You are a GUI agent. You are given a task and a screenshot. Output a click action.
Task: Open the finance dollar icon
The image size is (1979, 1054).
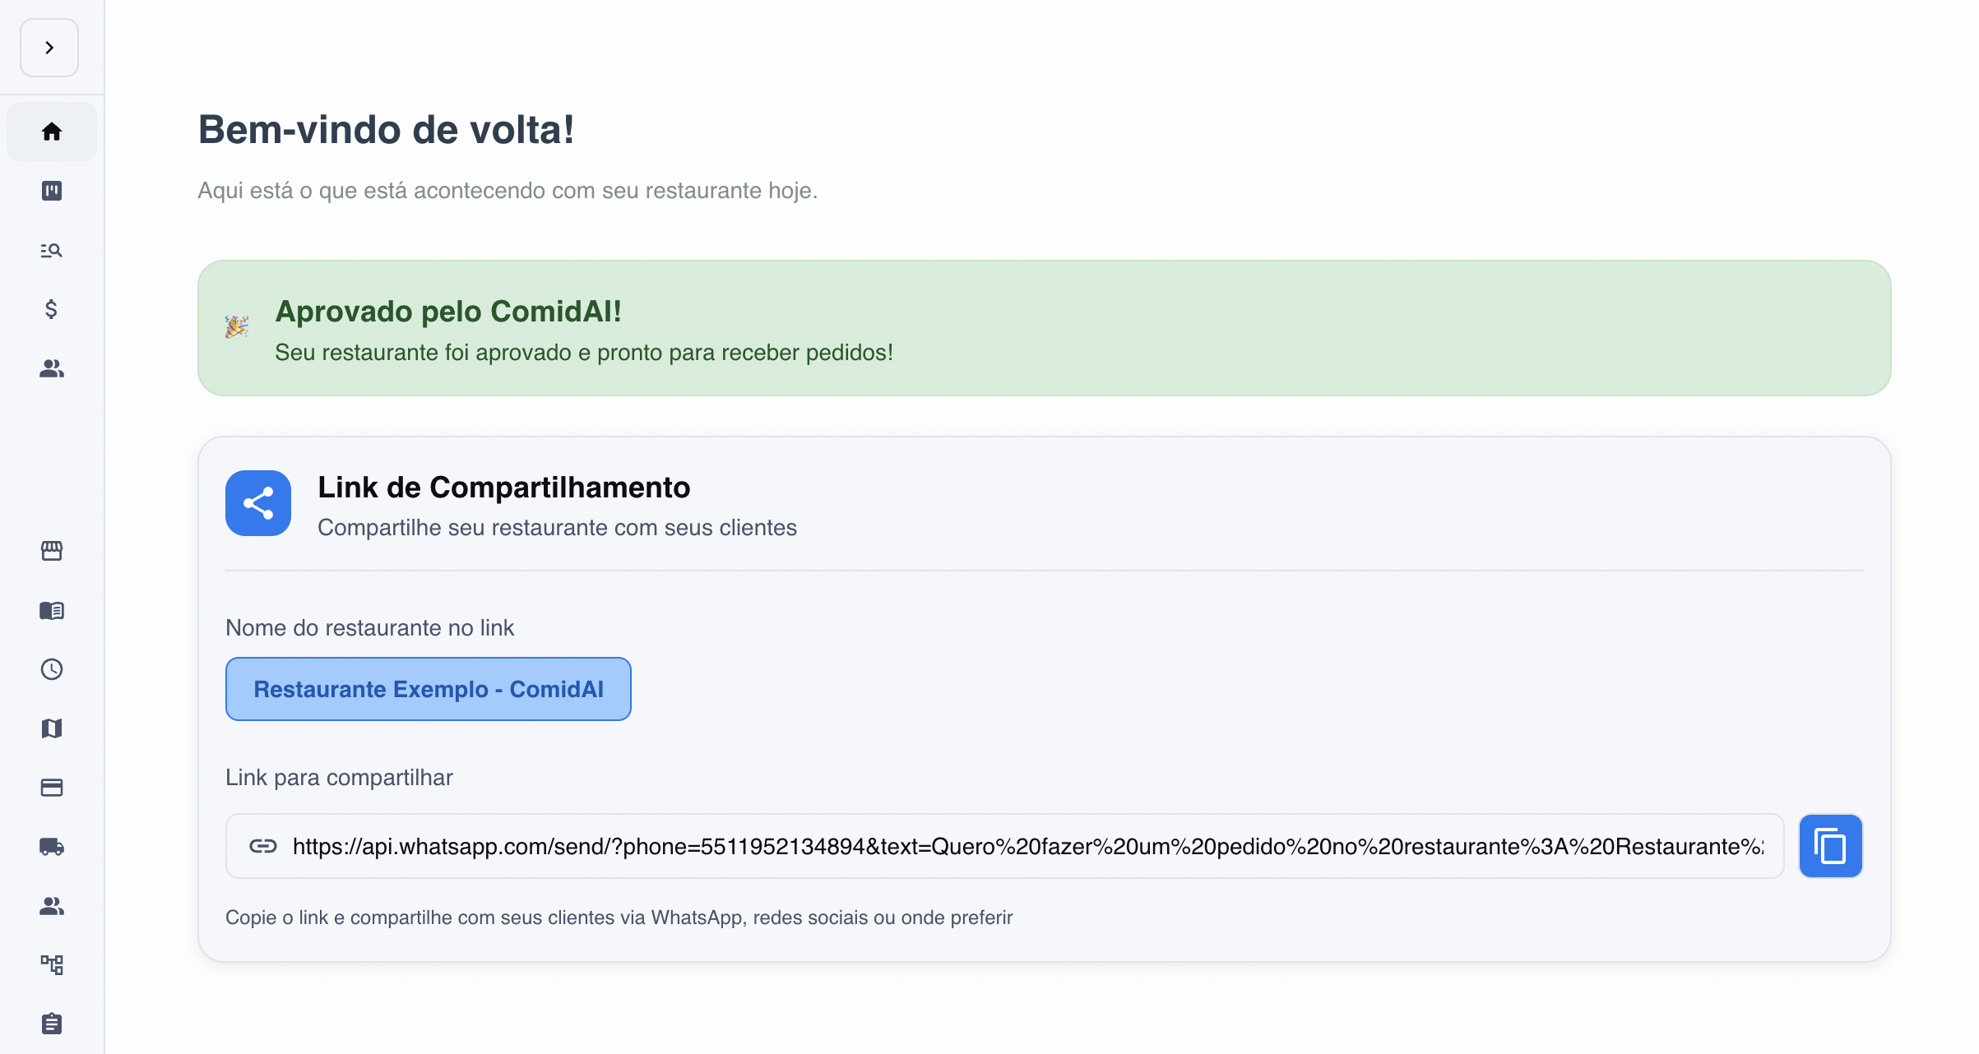click(51, 309)
